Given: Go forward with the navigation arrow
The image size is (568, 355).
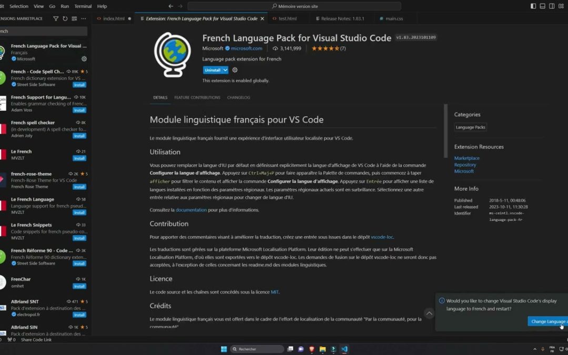Looking at the screenshot, I should 180,6.
